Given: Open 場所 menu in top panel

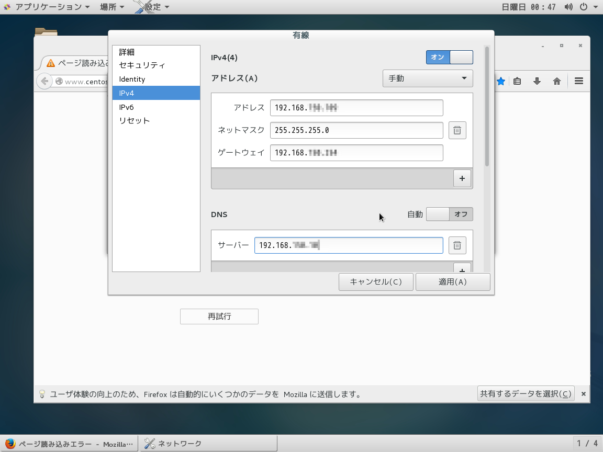Looking at the screenshot, I should (112, 7).
